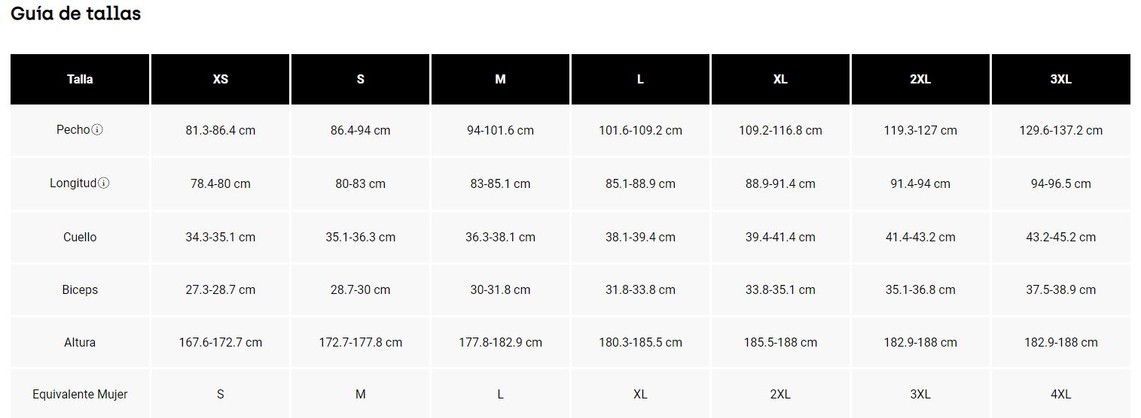
Task: Select the 4XL women's equivalent cell
Action: tap(1060, 394)
